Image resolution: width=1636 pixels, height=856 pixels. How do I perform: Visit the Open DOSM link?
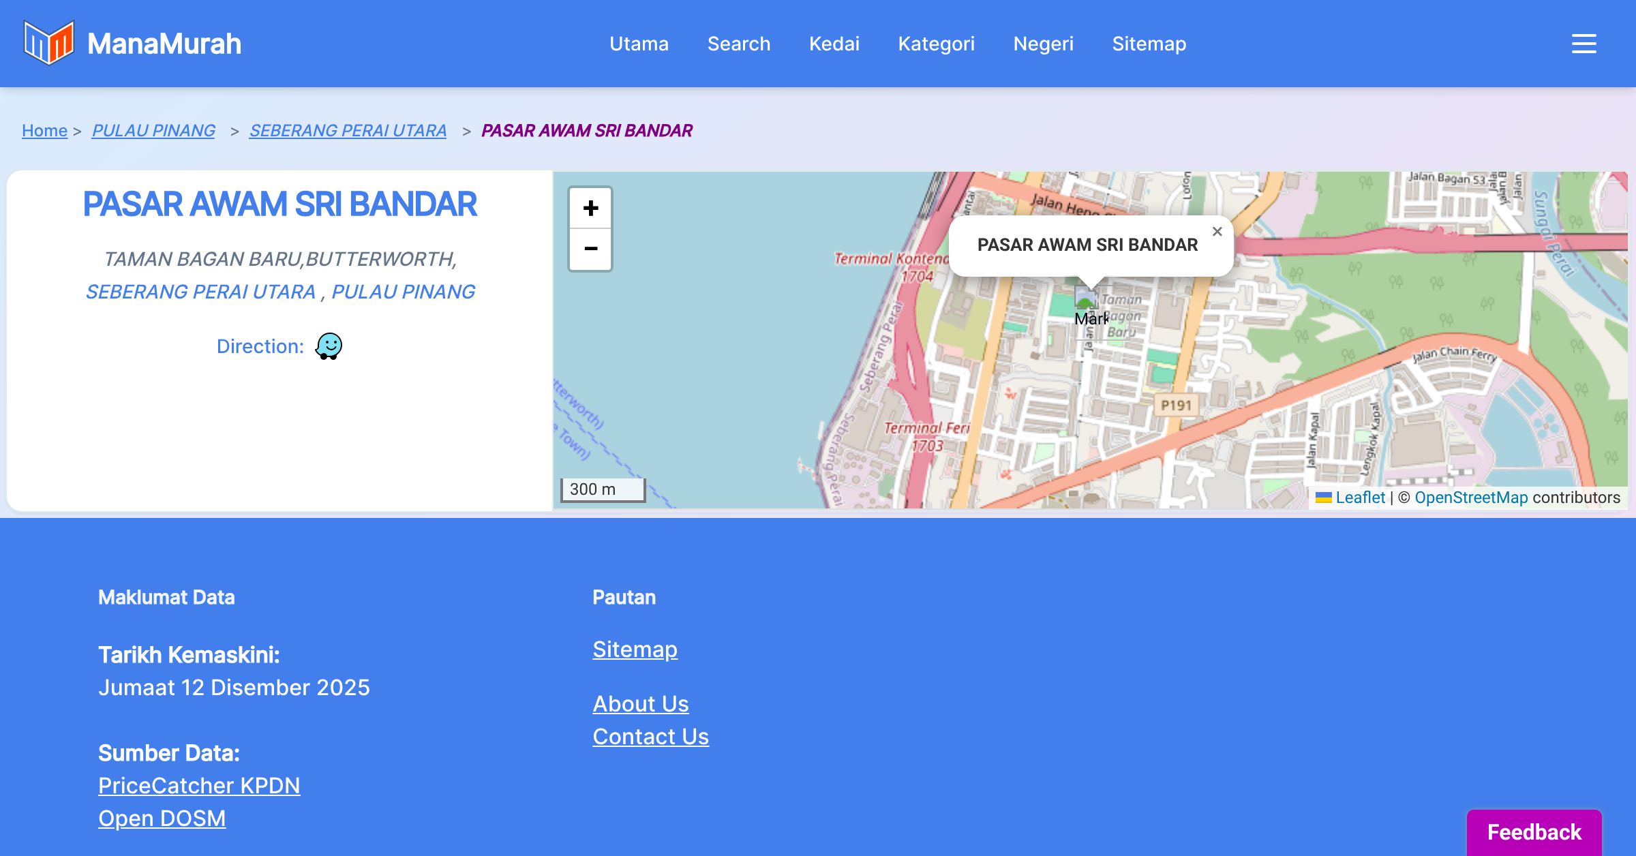tap(162, 818)
